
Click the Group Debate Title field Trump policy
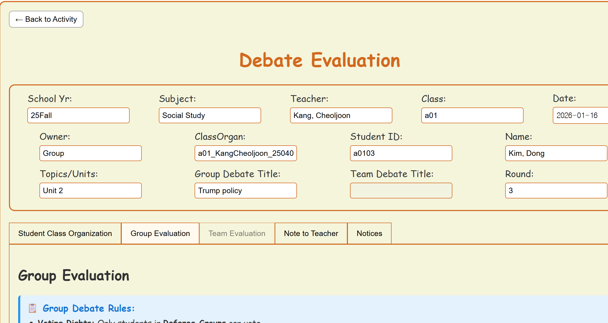tap(246, 191)
